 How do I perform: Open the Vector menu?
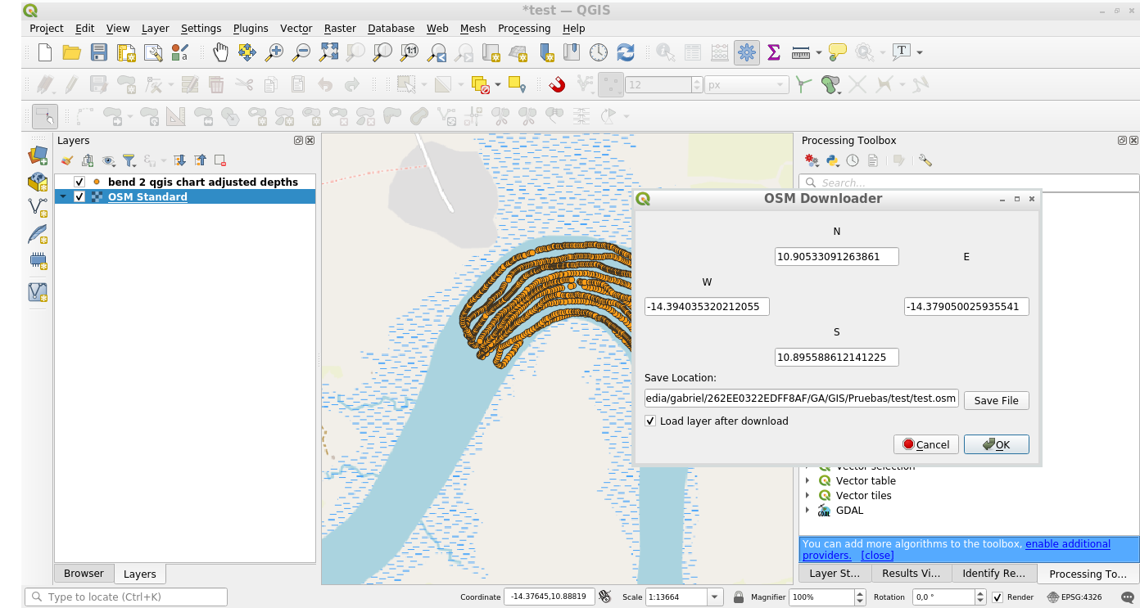[x=296, y=28]
